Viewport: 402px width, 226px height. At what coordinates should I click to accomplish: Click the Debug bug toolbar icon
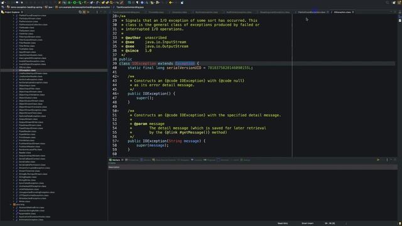tap(69, 3)
